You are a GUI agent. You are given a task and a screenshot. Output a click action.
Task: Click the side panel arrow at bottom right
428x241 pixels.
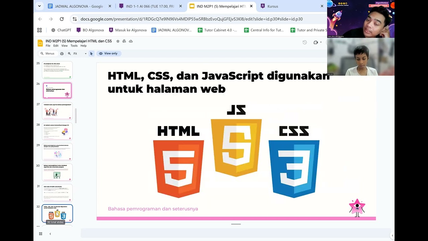393,235
